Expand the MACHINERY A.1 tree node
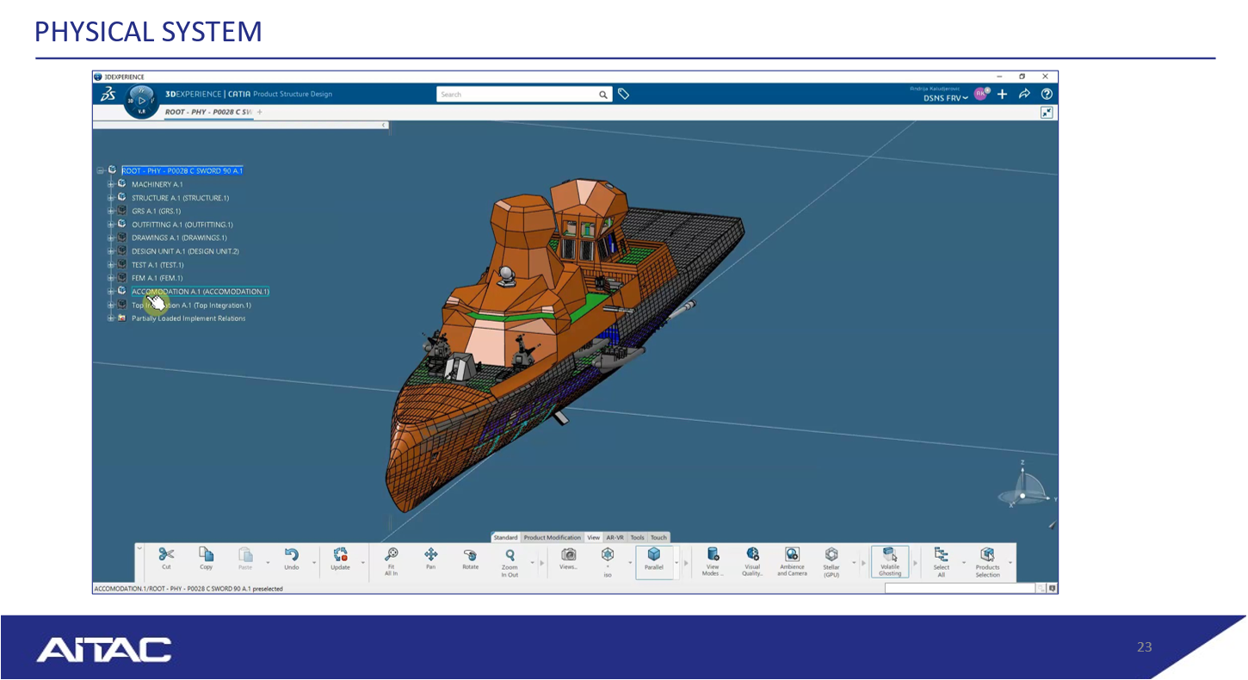 pos(111,184)
